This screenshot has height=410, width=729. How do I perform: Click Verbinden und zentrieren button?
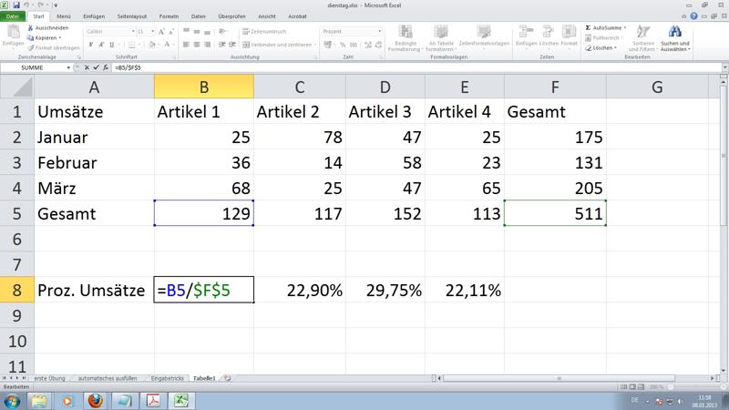point(277,45)
